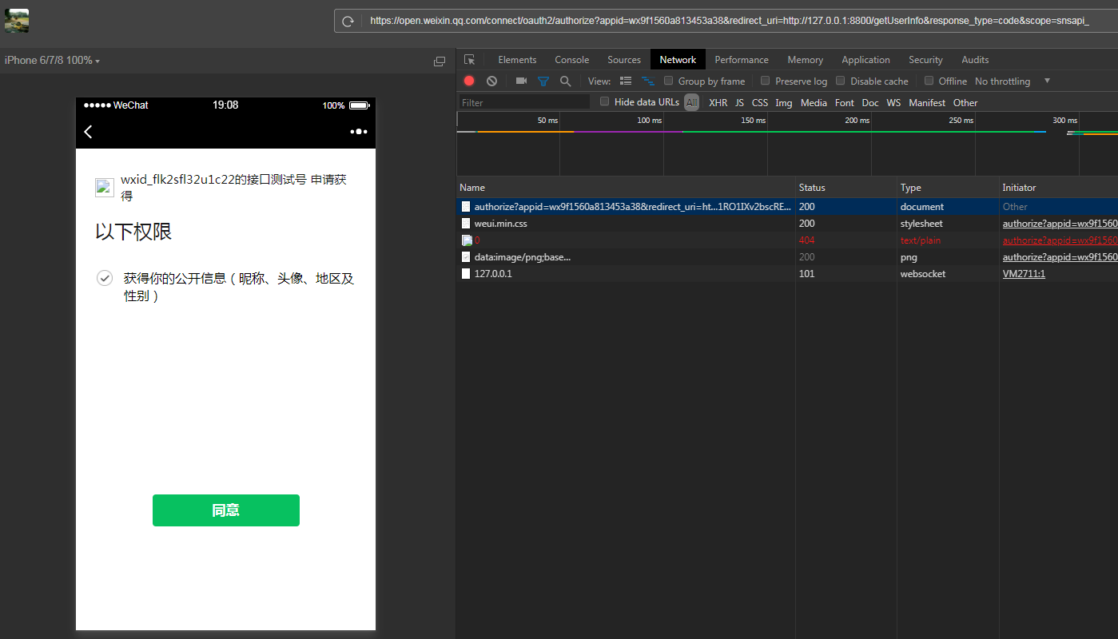Switch to the Console tab

point(572,60)
